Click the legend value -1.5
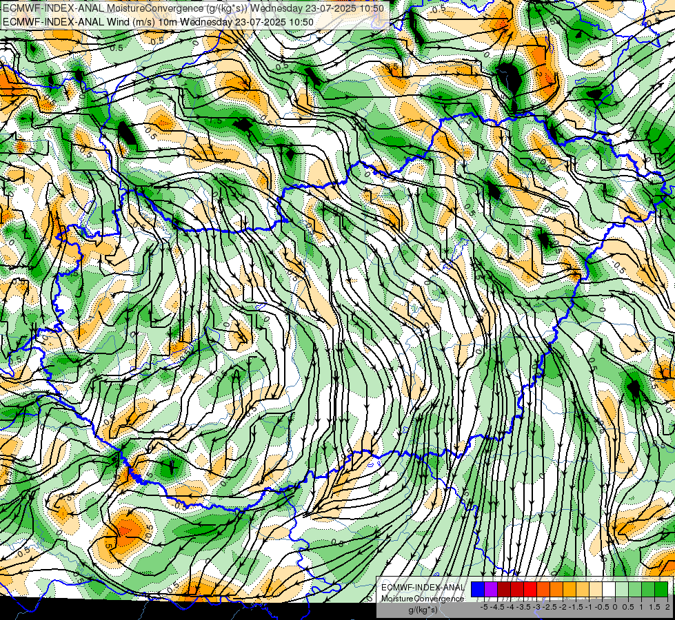The image size is (675, 620). 576,607
